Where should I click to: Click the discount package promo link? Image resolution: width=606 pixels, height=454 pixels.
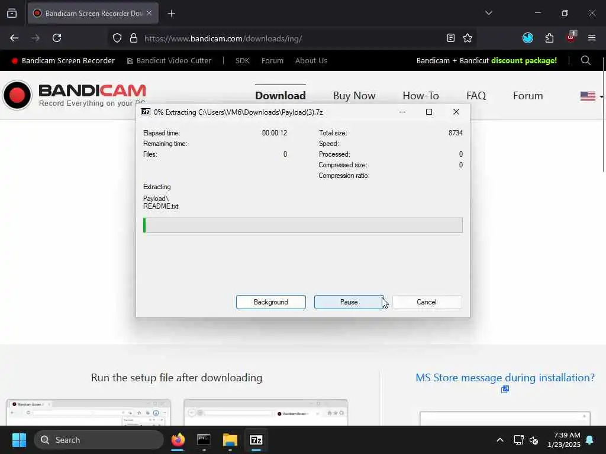point(486,61)
